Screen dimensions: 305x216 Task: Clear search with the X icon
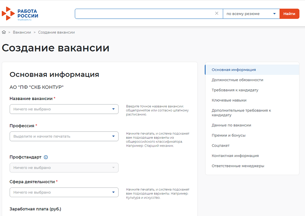click(217, 13)
